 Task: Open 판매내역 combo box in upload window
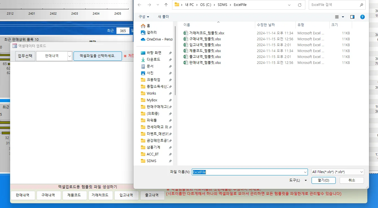(54, 56)
